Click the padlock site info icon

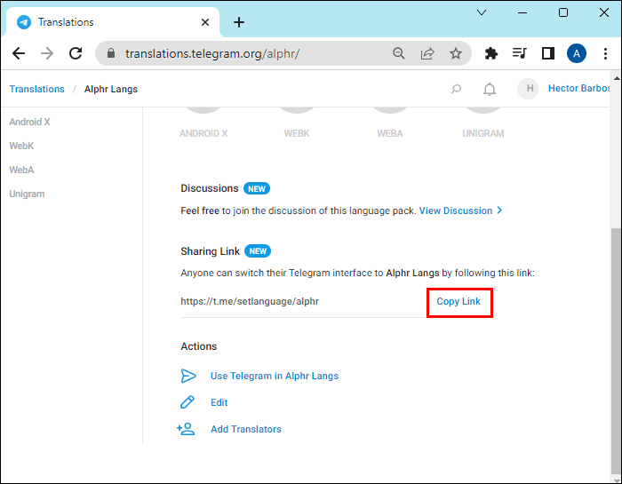tap(111, 53)
